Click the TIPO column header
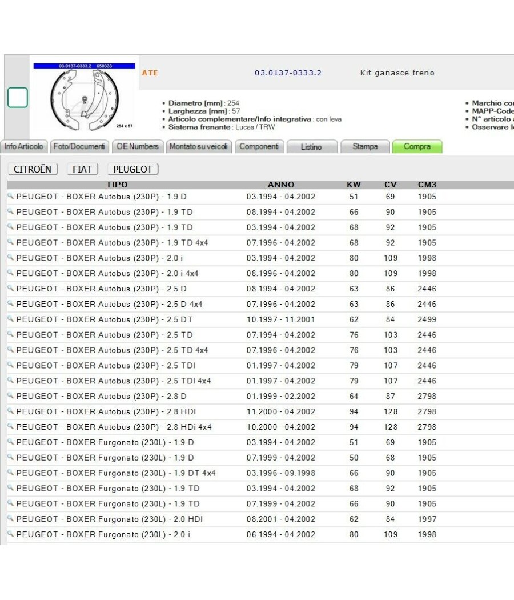 (117, 185)
